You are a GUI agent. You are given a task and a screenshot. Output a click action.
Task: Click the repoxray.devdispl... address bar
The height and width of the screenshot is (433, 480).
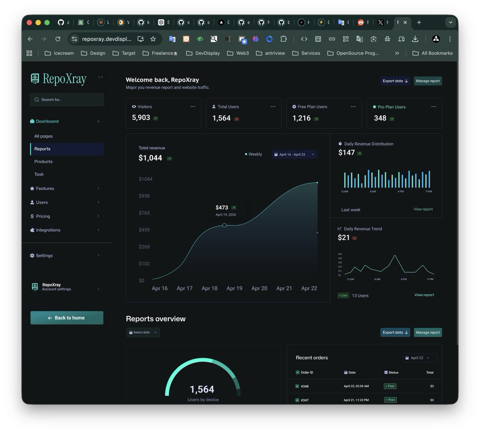pyautogui.click(x=106, y=39)
